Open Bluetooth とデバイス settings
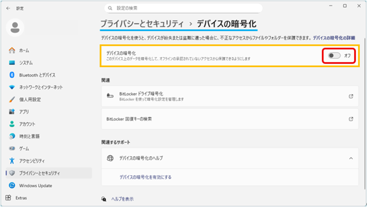Image resolution: width=367 pixels, height=207 pixels. pyautogui.click(x=37, y=75)
